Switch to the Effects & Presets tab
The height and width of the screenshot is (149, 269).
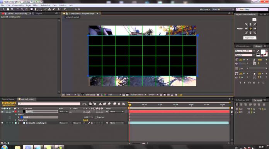(243, 46)
